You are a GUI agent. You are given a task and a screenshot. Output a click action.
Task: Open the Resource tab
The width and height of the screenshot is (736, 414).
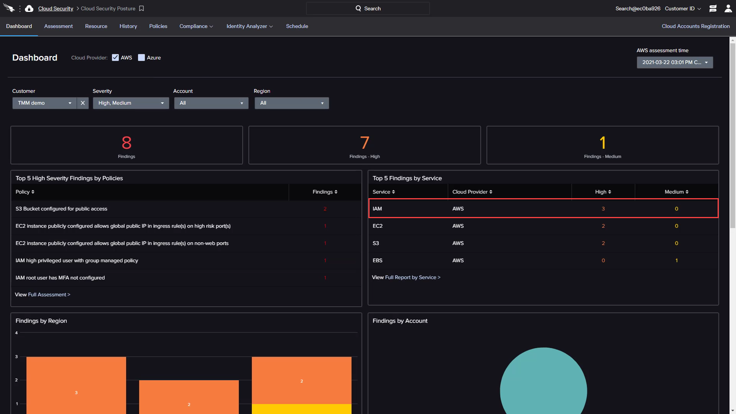[x=96, y=26]
